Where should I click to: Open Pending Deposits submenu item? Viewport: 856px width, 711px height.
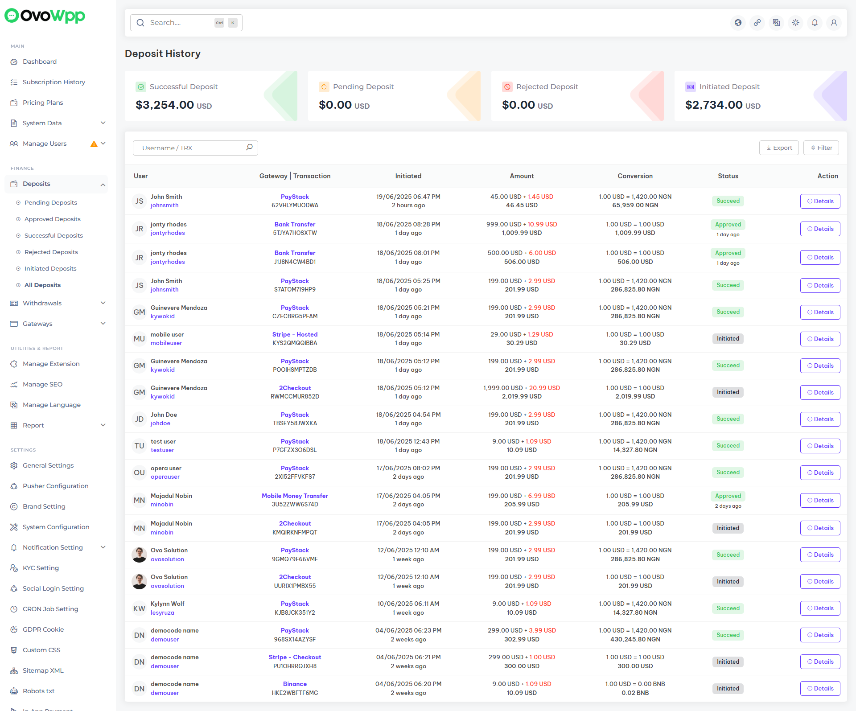coord(51,202)
